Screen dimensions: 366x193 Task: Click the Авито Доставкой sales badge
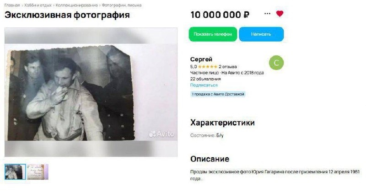218,94
